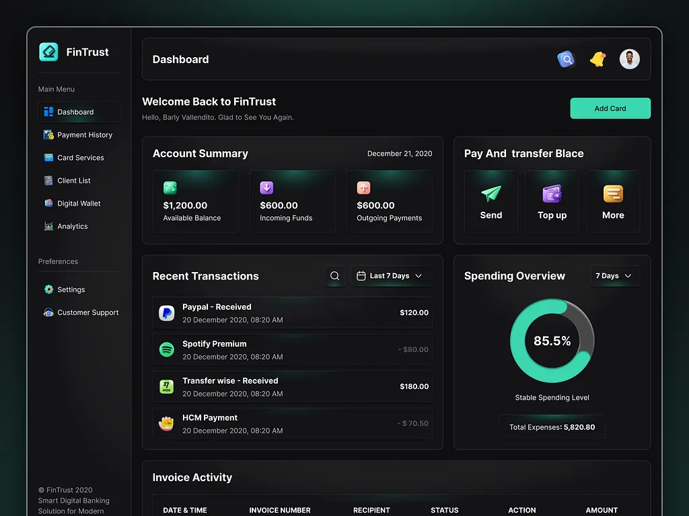Click the RECIPIENT column header
Viewport: 689px width, 516px height.
[x=371, y=511]
